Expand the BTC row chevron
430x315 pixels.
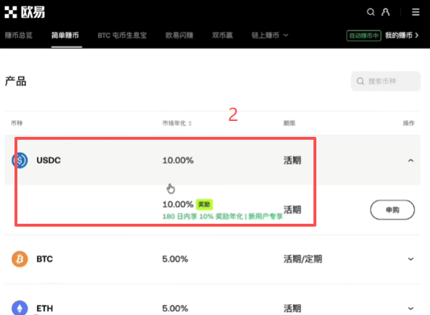410,259
